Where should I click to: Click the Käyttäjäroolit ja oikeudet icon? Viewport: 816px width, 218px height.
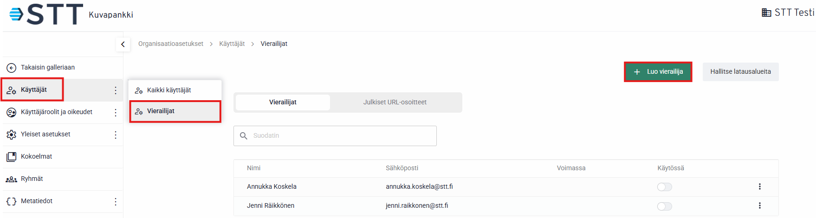click(x=12, y=112)
